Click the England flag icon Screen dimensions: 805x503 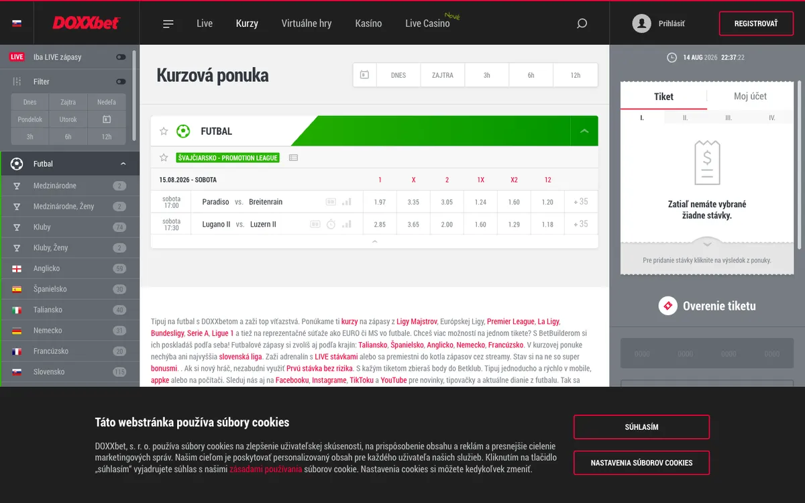17,268
